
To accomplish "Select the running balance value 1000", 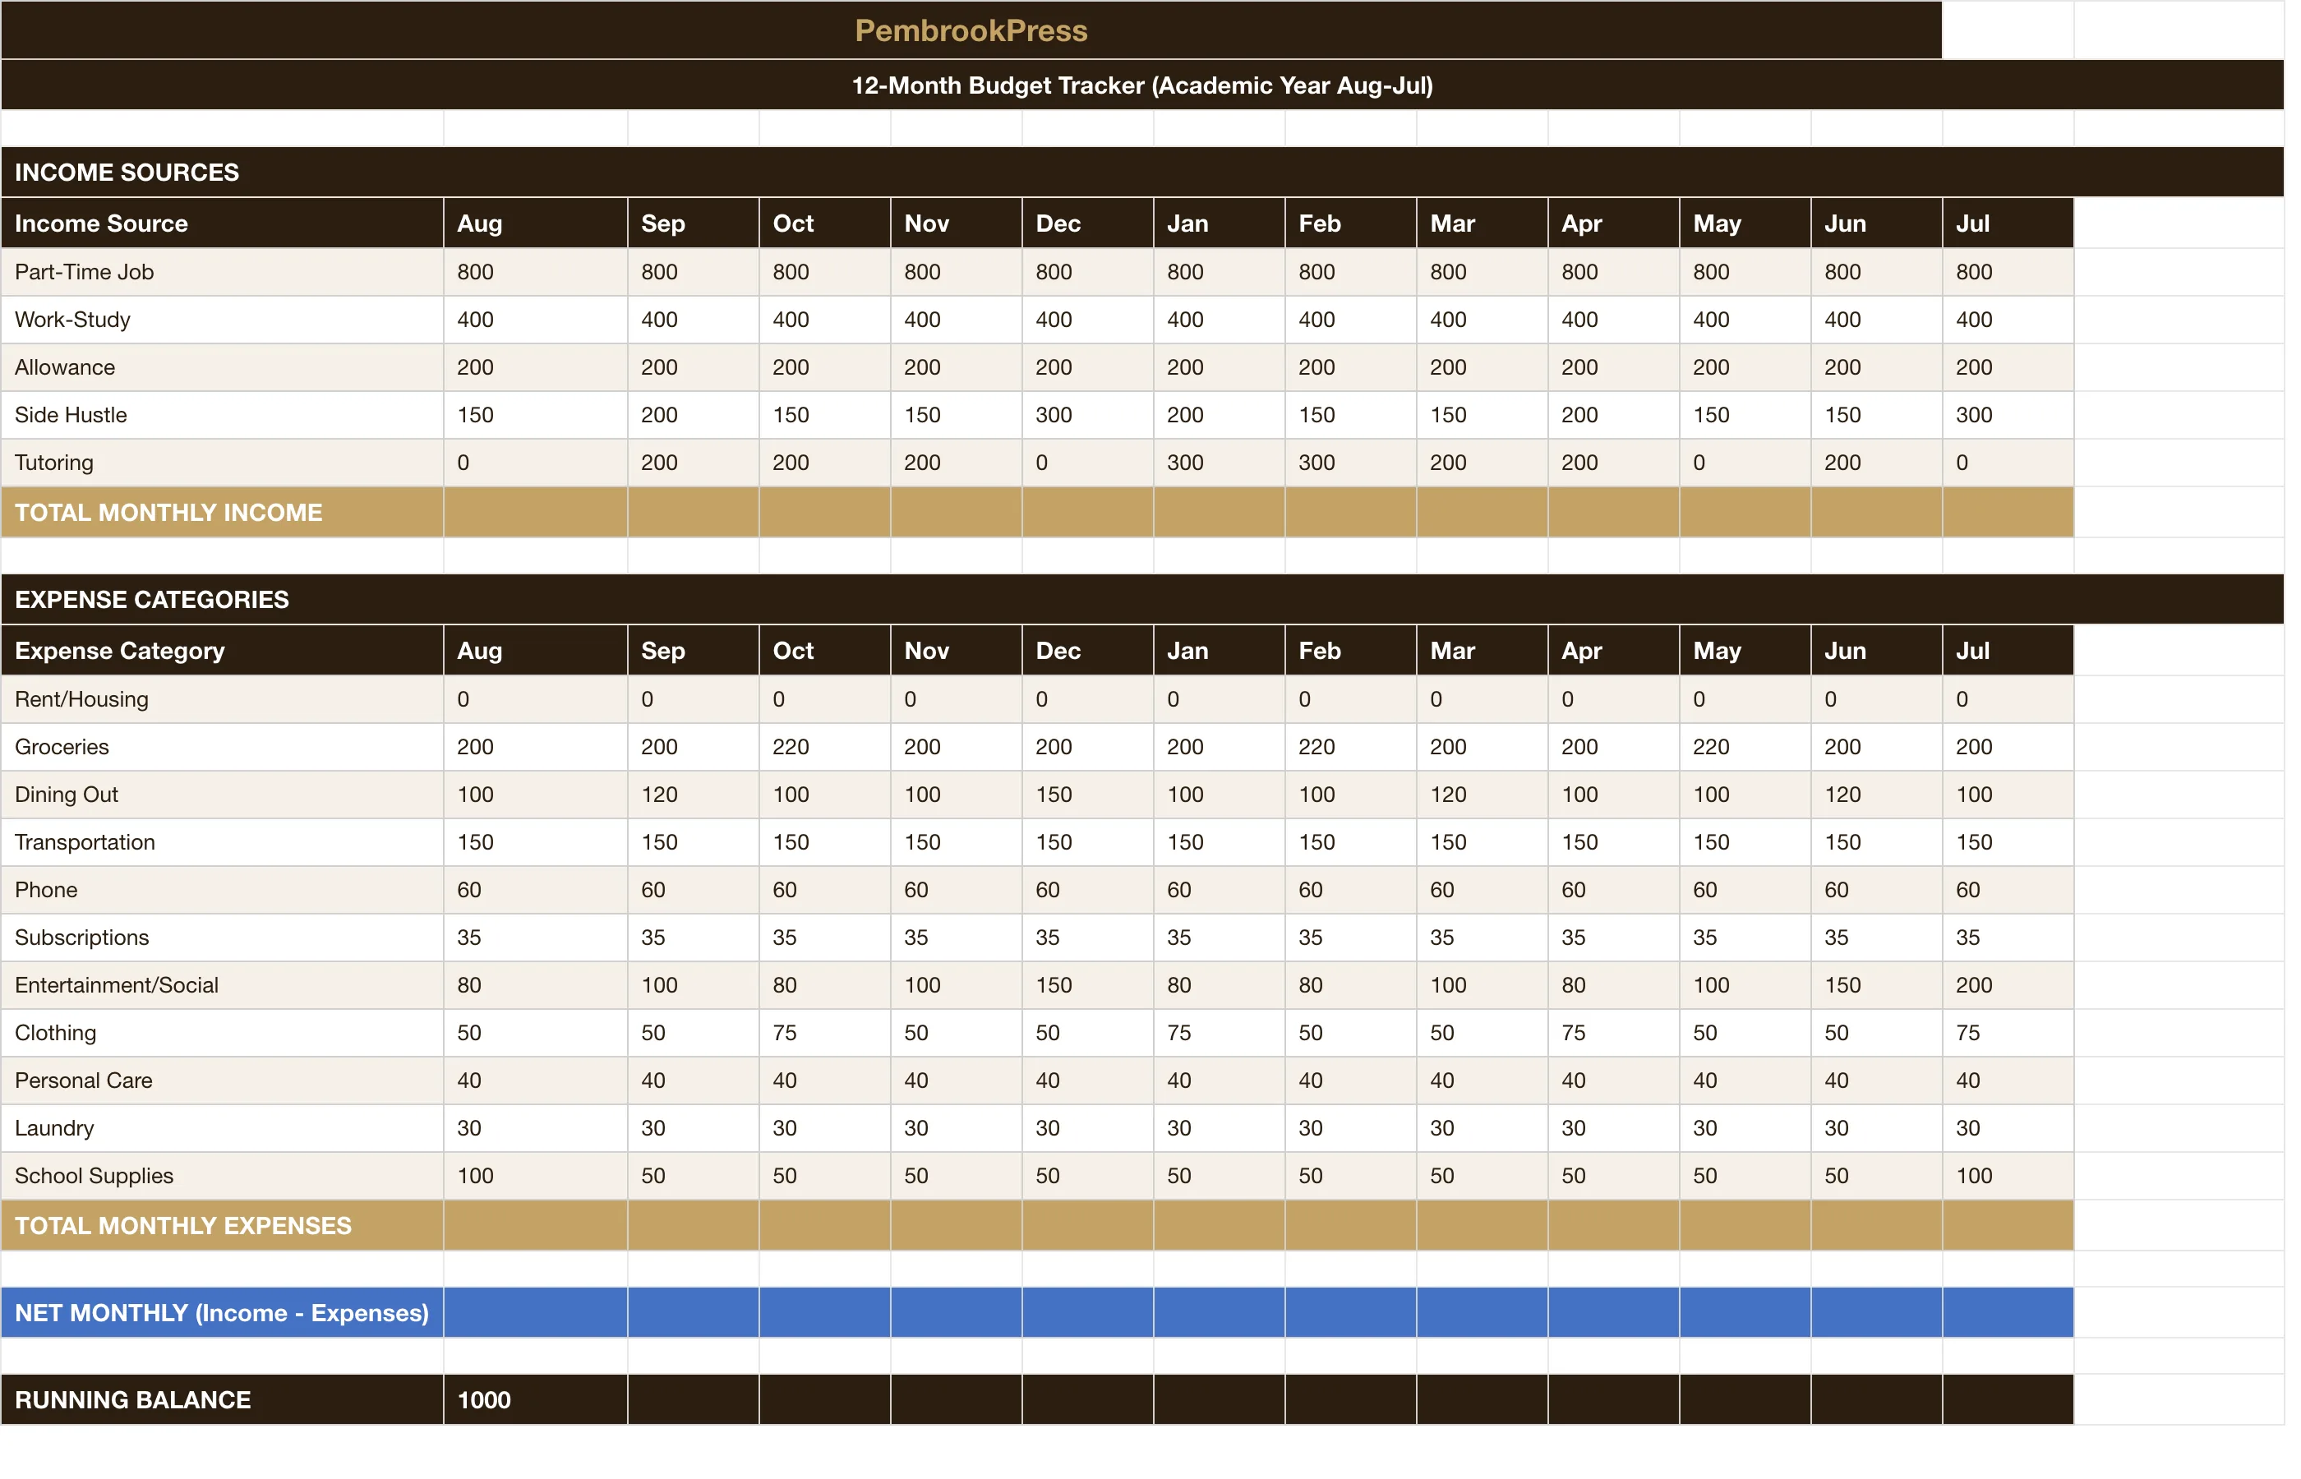I will [535, 1400].
